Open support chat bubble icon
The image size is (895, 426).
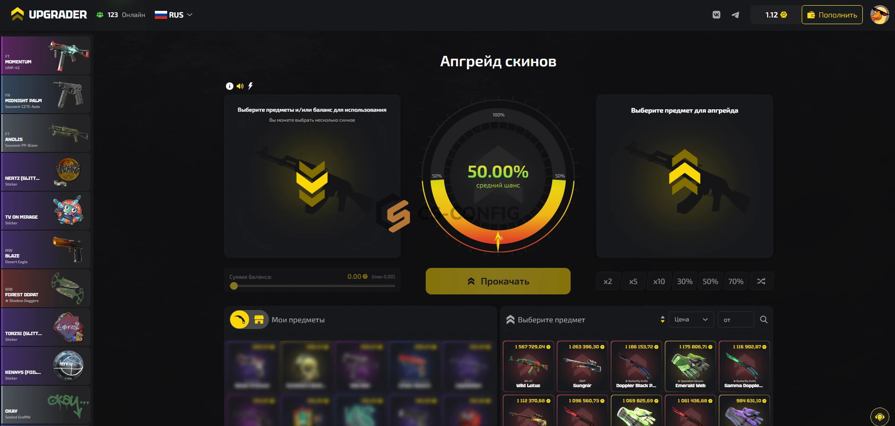pos(880,417)
